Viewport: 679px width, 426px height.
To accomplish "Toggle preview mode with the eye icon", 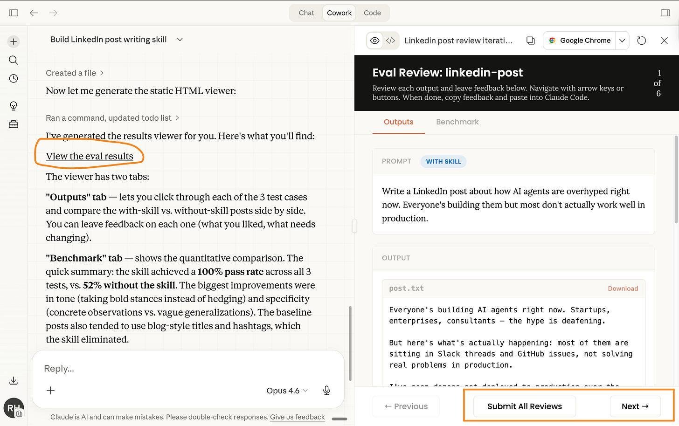I will [x=375, y=41].
